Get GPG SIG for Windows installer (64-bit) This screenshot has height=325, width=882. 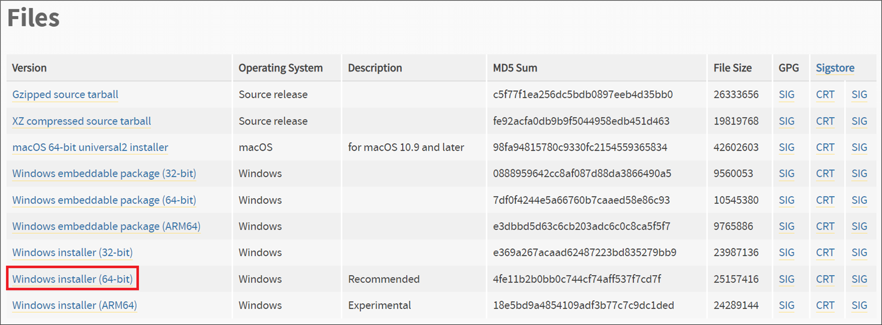[787, 279]
